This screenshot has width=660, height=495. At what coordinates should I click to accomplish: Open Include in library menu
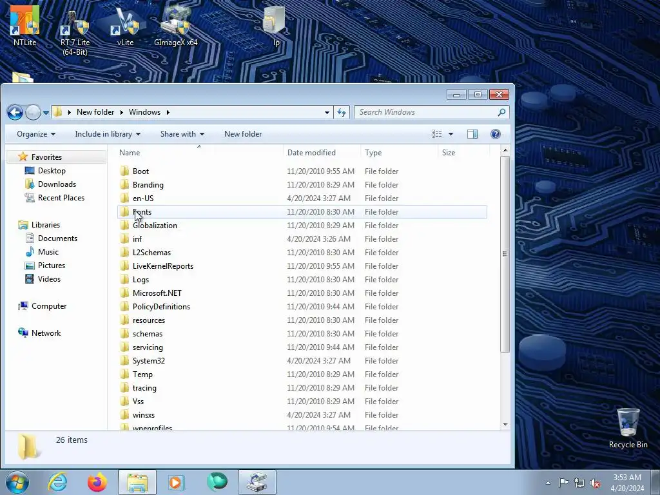pyautogui.click(x=108, y=134)
